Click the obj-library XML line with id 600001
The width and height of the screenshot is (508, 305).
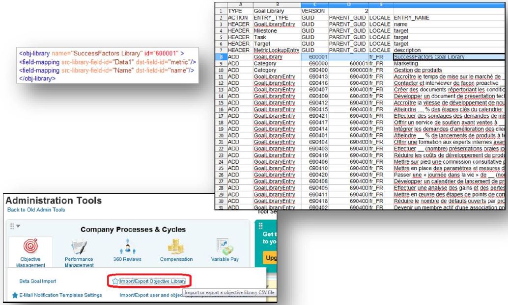coord(101,53)
